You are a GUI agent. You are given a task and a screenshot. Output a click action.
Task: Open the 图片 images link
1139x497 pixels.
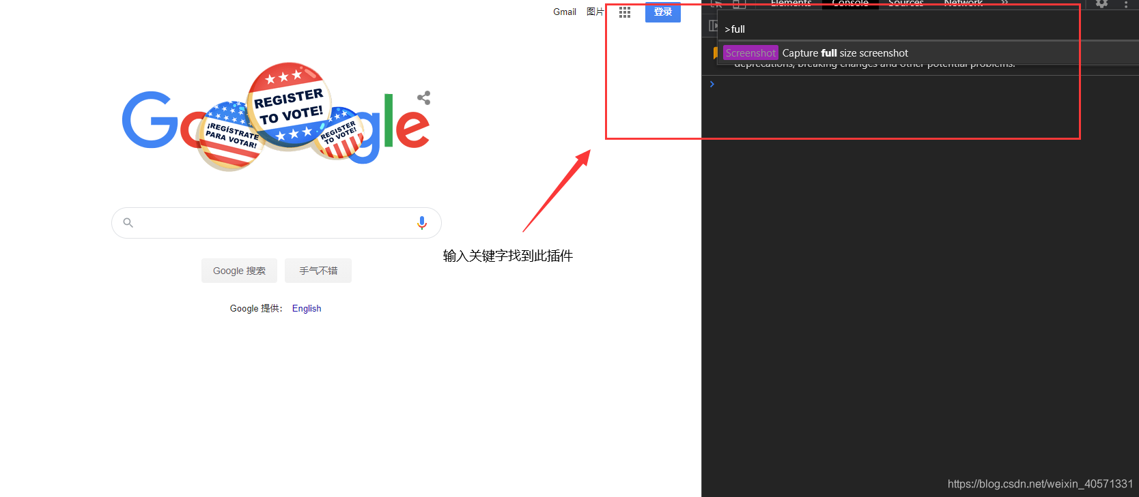(x=595, y=12)
